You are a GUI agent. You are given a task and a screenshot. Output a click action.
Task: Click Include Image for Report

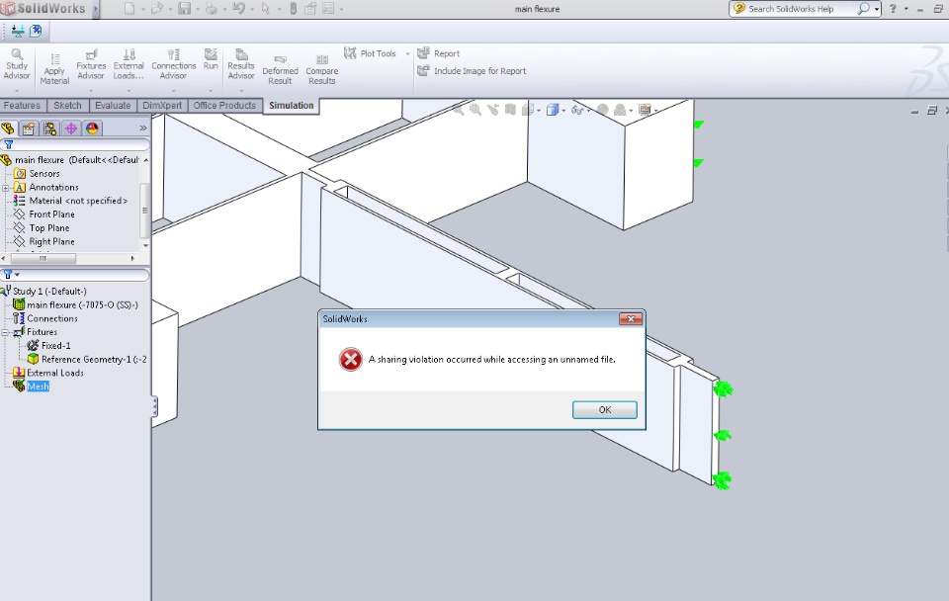[473, 71]
